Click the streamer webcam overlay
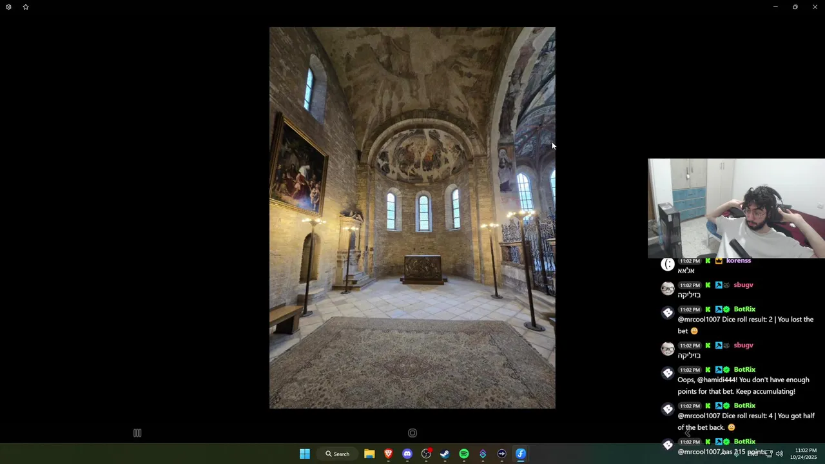The height and width of the screenshot is (464, 825). click(736, 209)
